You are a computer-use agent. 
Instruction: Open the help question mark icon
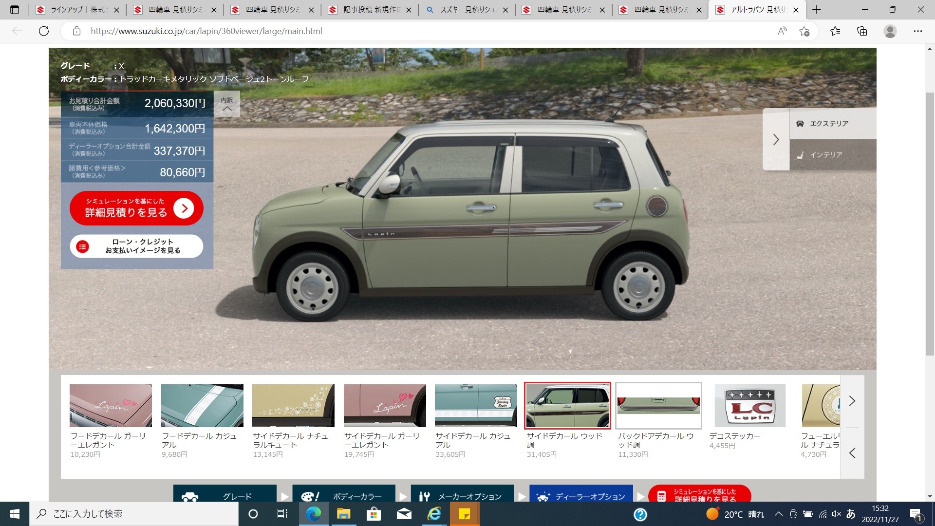pos(640,514)
